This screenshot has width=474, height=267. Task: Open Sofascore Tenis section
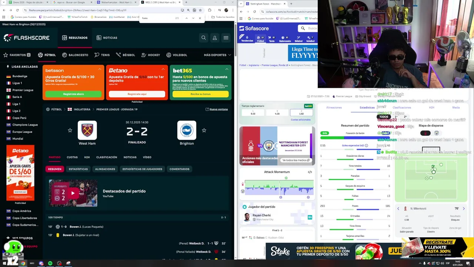click(272, 39)
